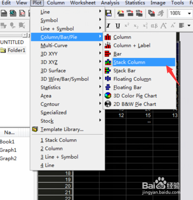Click the text alignment icon

182,26
